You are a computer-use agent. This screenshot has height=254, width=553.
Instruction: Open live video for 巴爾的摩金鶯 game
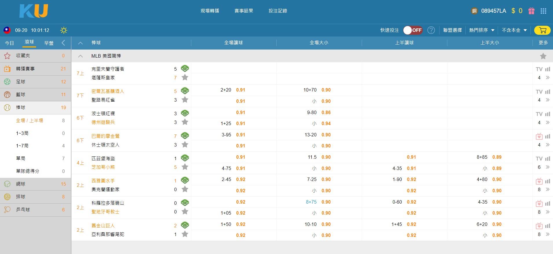tap(539, 136)
